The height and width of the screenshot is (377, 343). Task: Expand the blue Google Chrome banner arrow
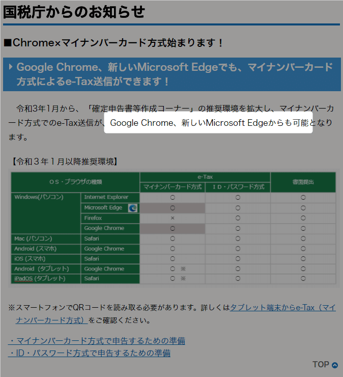(x=10, y=67)
